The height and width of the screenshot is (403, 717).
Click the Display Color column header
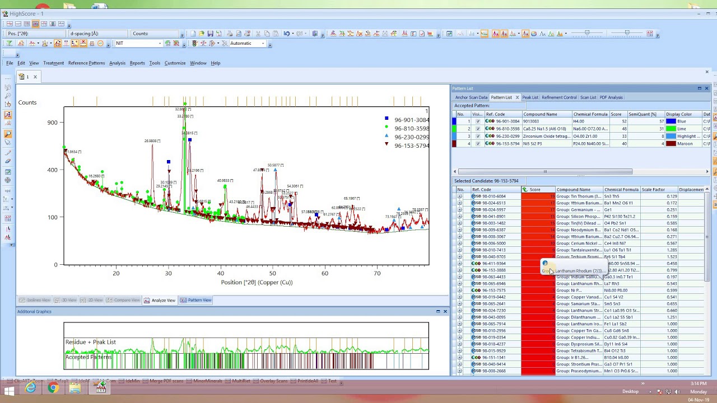coord(683,114)
